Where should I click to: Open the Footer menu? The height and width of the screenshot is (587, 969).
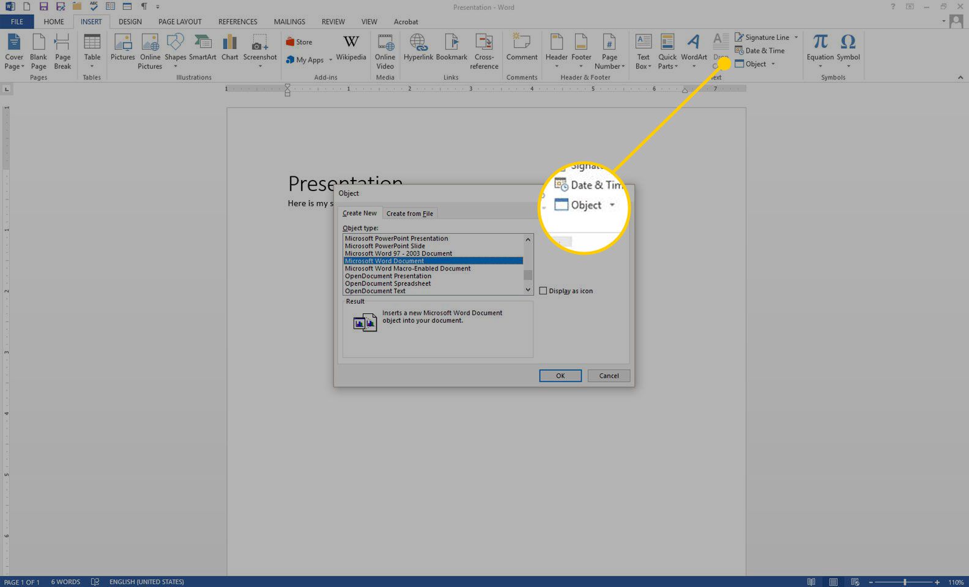click(x=581, y=51)
